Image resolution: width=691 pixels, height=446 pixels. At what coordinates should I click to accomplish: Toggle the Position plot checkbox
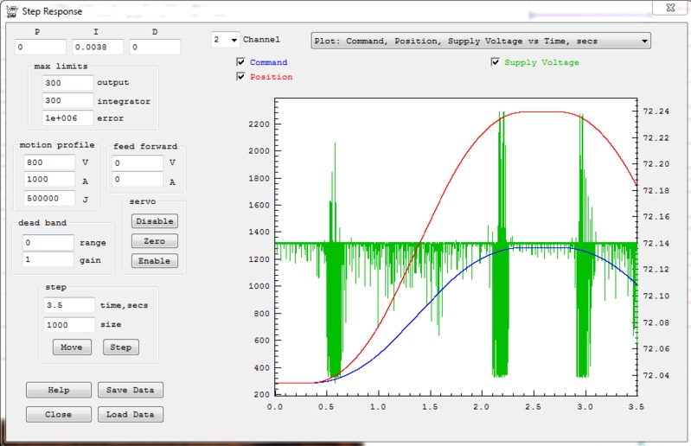point(241,77)
